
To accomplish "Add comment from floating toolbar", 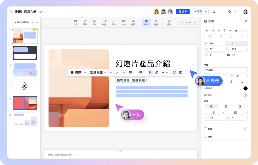I will [181, 72].
